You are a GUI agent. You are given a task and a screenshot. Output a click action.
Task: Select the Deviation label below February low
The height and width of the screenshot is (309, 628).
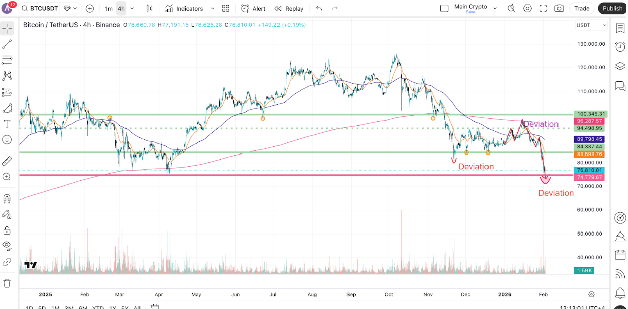click(x=556, y=193)
